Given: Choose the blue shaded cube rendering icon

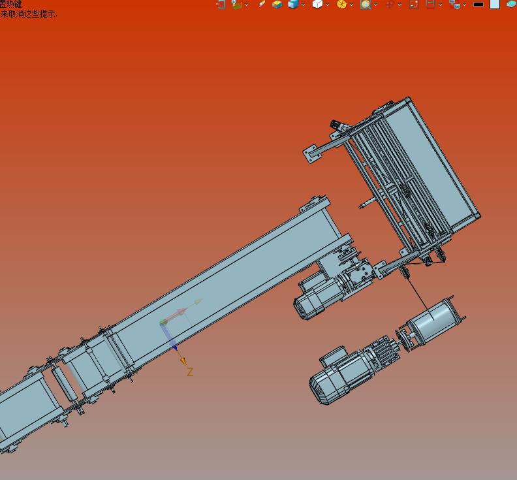Looking at the screenshot, I should tap(293, 5).
